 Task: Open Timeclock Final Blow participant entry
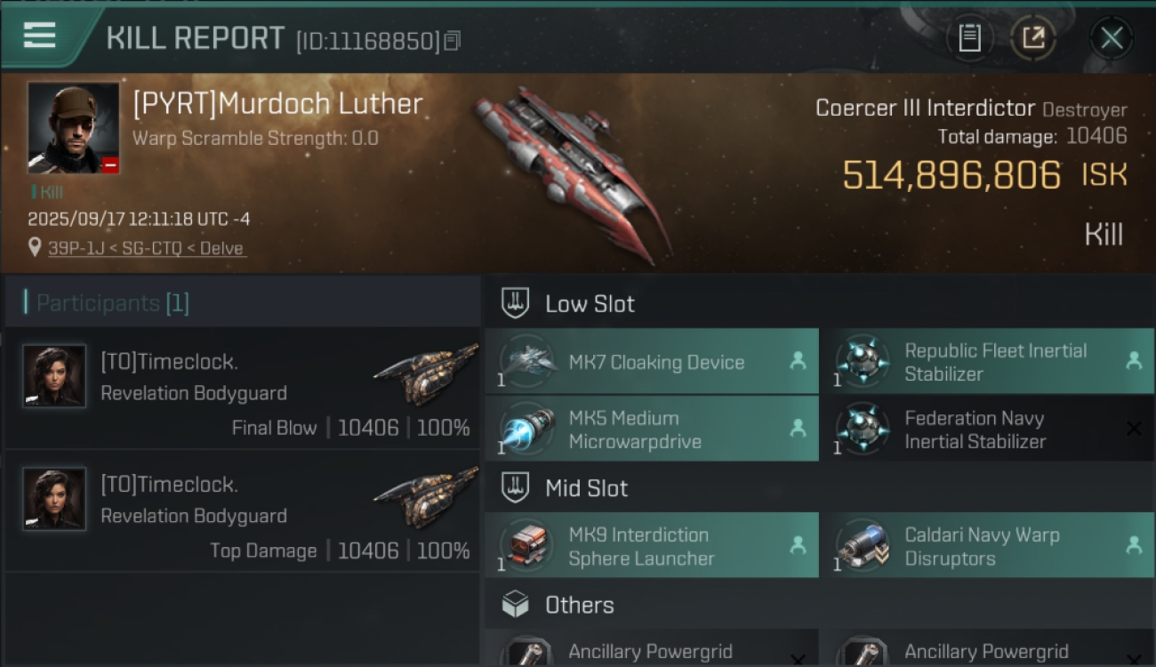[x=242, y=388]
